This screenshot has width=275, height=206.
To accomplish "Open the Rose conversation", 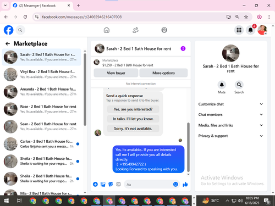I will [x=41, y=109].
